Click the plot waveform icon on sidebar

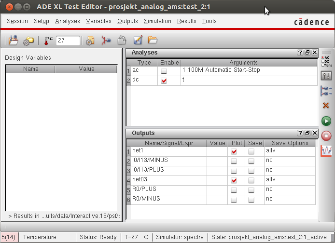tap(326, 151)
